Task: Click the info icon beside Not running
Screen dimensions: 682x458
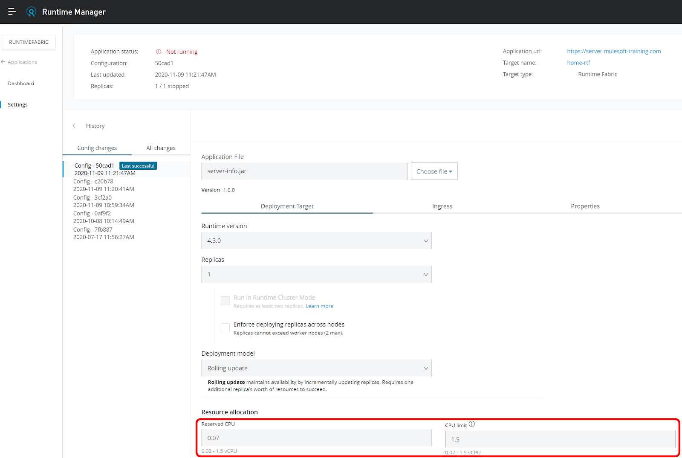Action: (159, 51)
